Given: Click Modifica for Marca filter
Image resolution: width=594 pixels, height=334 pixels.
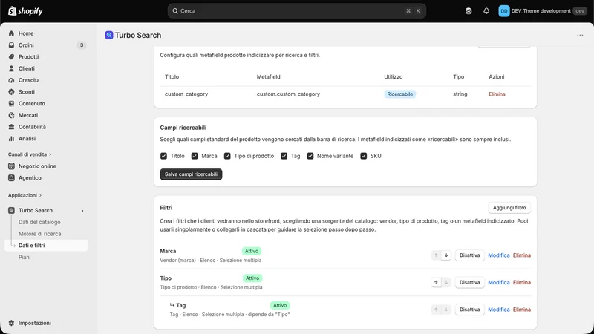Looking at the screenshot, I should 498,255.
